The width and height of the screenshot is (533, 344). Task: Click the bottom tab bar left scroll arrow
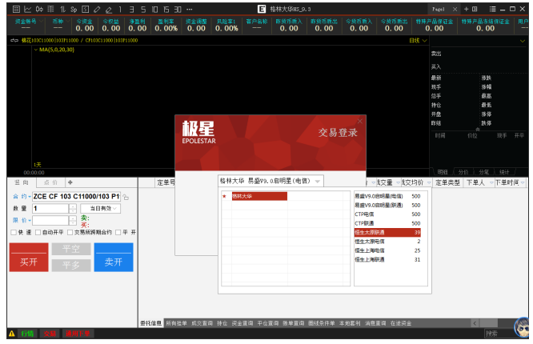475,323
